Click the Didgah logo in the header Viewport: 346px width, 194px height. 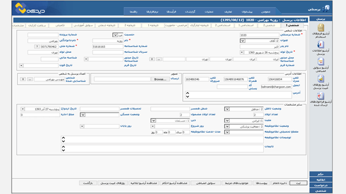[x=30, y=9]
